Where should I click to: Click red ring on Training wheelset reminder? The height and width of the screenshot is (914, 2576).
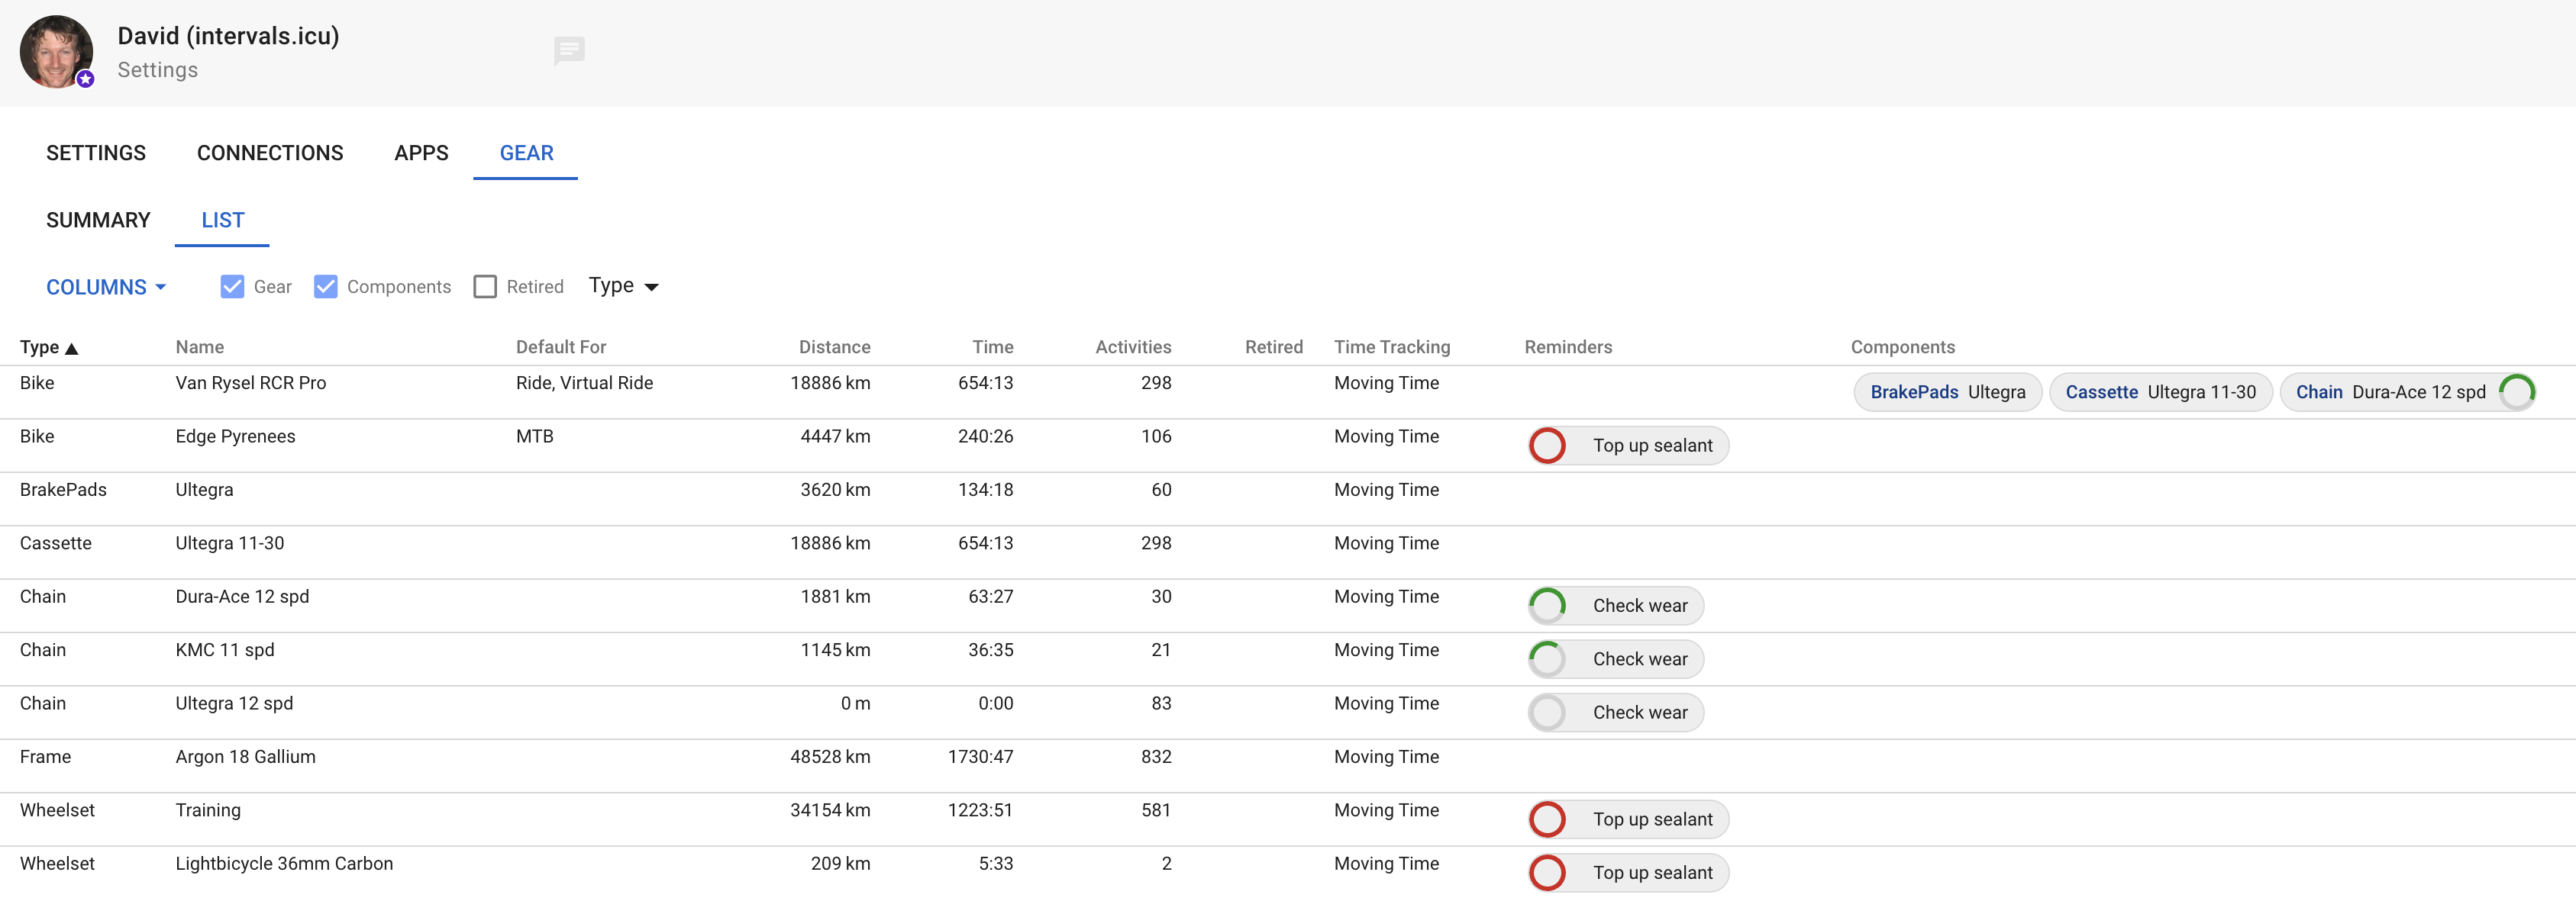coord(1547,819)
